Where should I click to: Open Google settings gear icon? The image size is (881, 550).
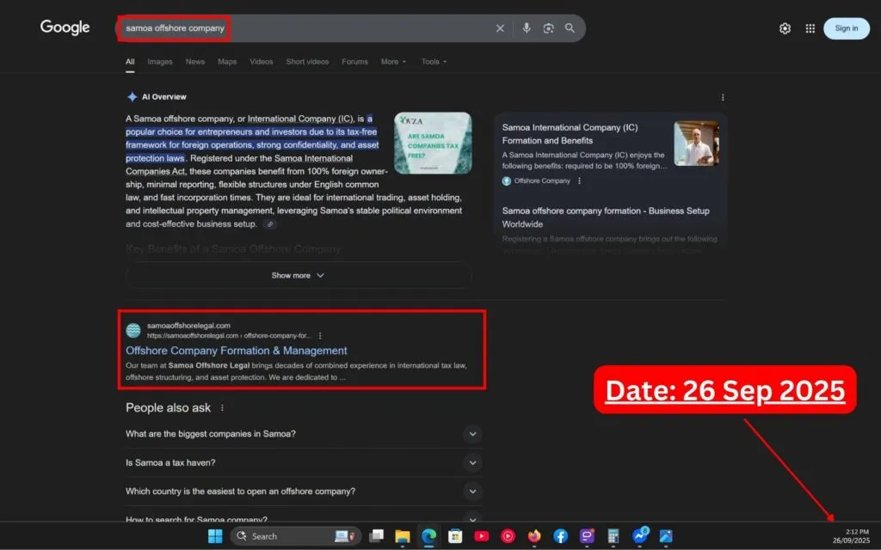coord(785,28)
